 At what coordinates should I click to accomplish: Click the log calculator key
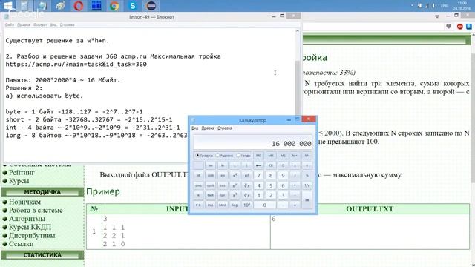(x=235, y=205)
